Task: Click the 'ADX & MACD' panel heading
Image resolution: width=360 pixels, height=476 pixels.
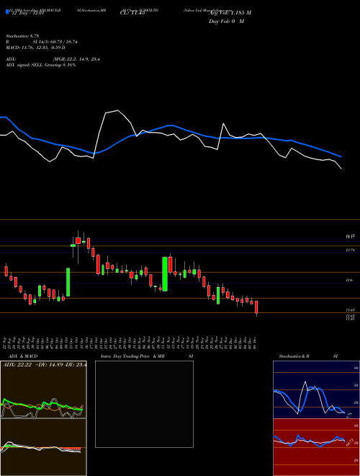Action: coord(23,356)
